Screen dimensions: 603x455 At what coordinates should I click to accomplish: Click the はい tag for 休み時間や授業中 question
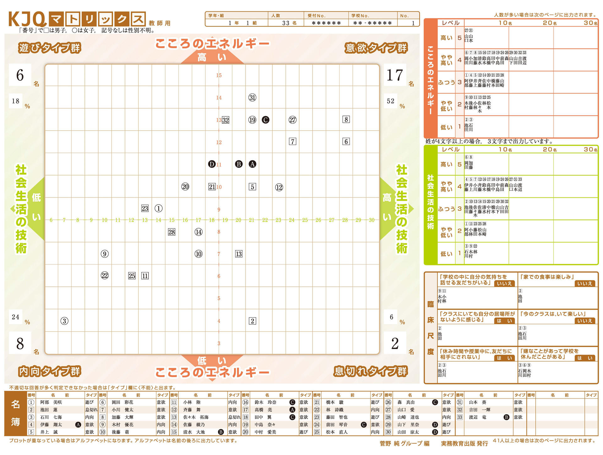[504, 358]
